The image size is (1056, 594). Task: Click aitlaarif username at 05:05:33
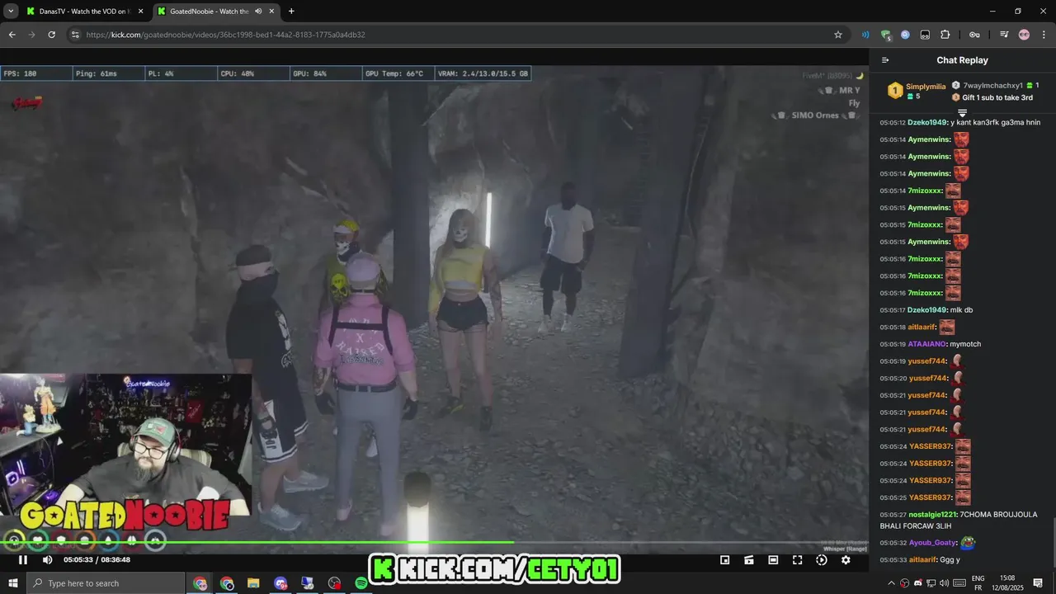click(922, 560)
